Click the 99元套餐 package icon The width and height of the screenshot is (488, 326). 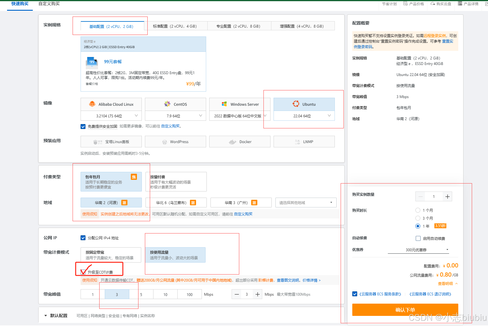tap(92, 62)
